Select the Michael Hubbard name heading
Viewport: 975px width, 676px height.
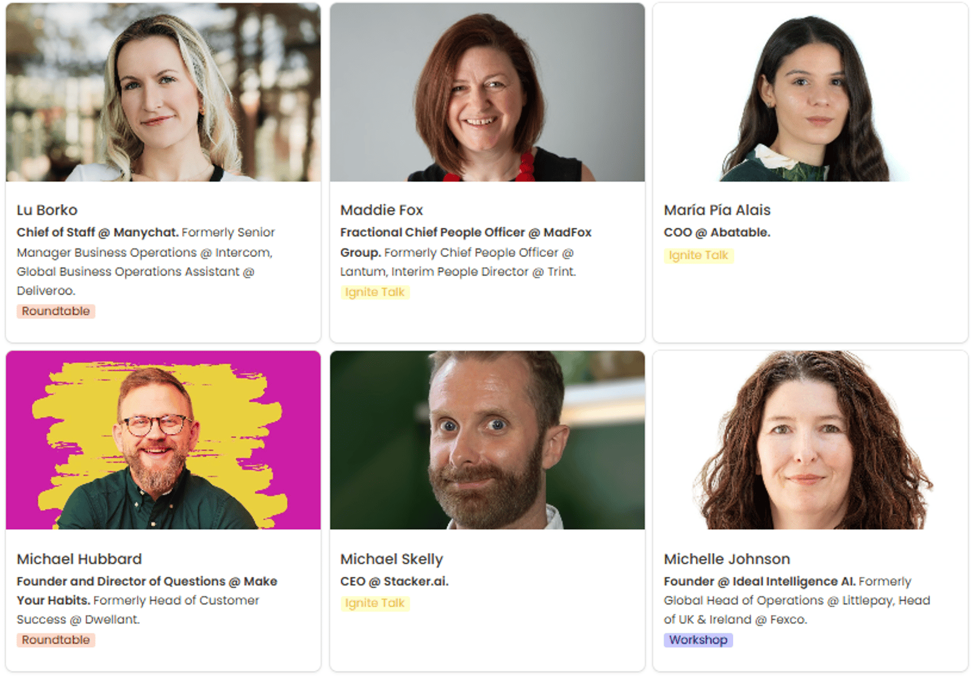[79, 559]
